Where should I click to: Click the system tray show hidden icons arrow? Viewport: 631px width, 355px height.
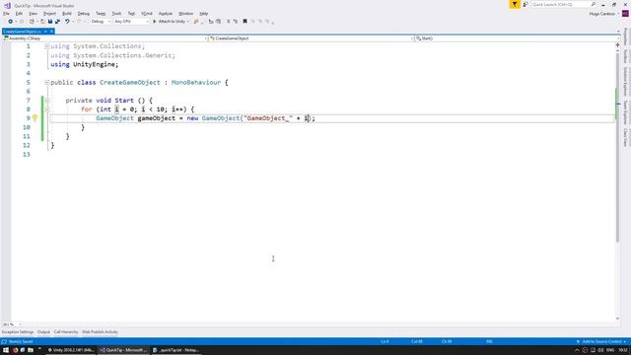[577, 350]
